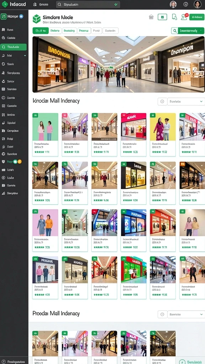205x364 pixels.
Task: Click the green hexagon logo in top bar
Action: click(5, 4)
